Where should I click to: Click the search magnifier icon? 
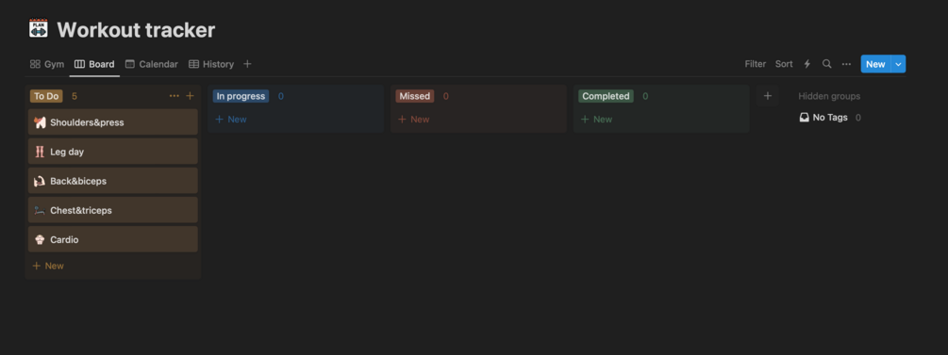coord(826,64)
